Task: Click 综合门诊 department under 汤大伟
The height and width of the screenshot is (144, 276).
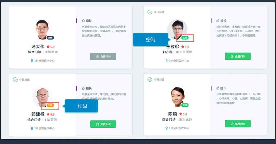Action: click(x=35, y=52)
